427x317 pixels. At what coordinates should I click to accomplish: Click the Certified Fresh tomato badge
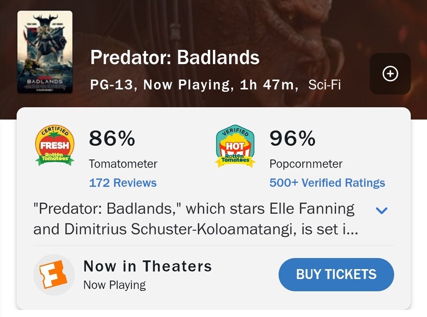click(x=55, y=146)
